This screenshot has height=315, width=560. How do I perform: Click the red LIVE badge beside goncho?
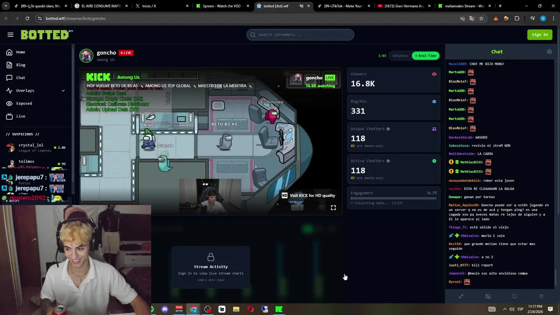pyautogui.click(x=126, y=52)
